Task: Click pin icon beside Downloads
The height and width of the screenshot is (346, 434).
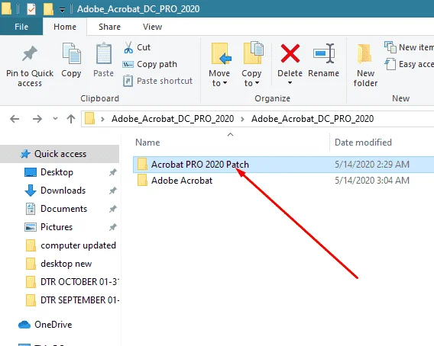Action: click(x=112, y=191)
